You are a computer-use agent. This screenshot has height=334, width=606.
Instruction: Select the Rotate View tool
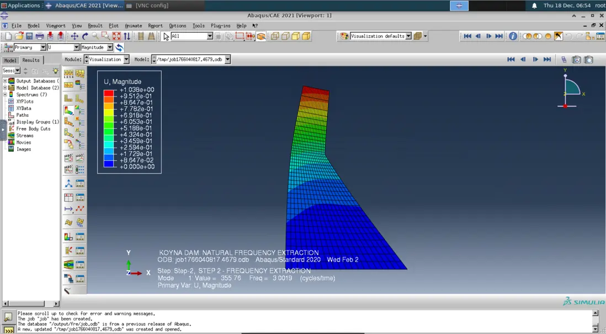85,36
